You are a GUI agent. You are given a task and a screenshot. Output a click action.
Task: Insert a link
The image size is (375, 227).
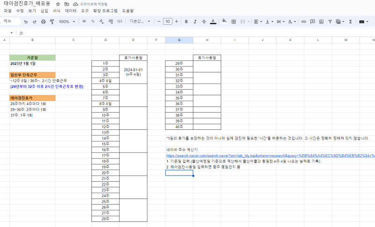304,21
